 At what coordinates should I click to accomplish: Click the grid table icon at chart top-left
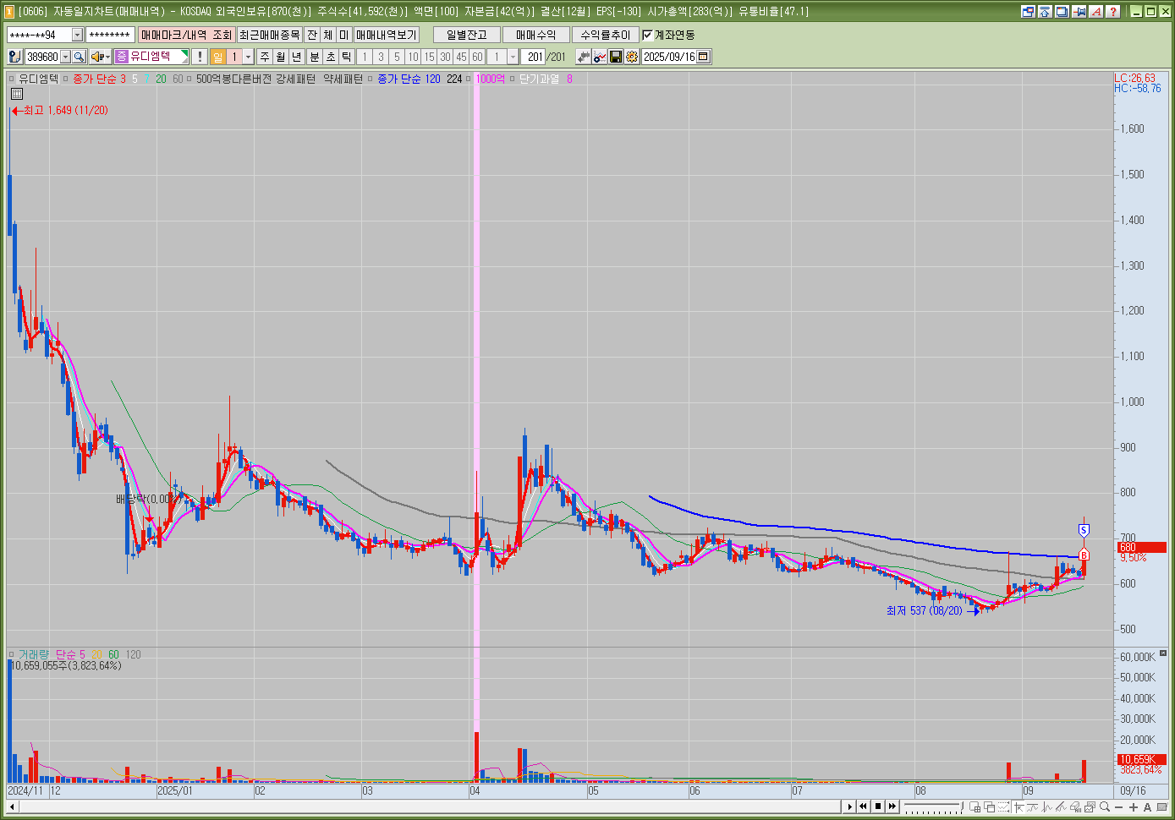[x=16, y=94]
